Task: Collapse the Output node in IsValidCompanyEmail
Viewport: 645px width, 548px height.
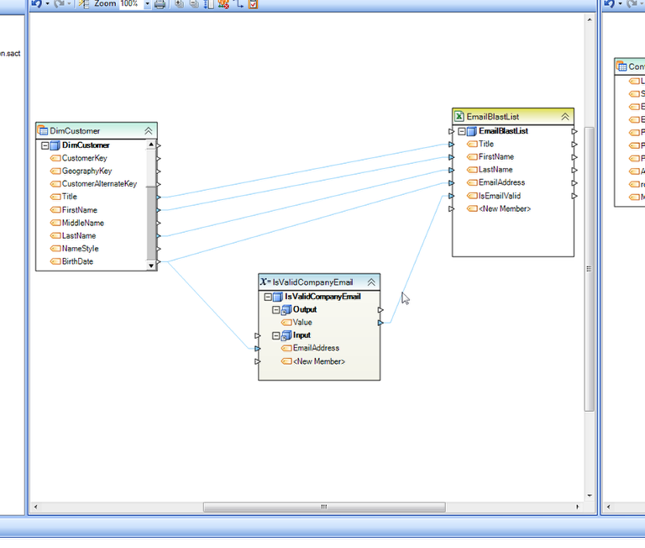Action: tap(275, 310)
